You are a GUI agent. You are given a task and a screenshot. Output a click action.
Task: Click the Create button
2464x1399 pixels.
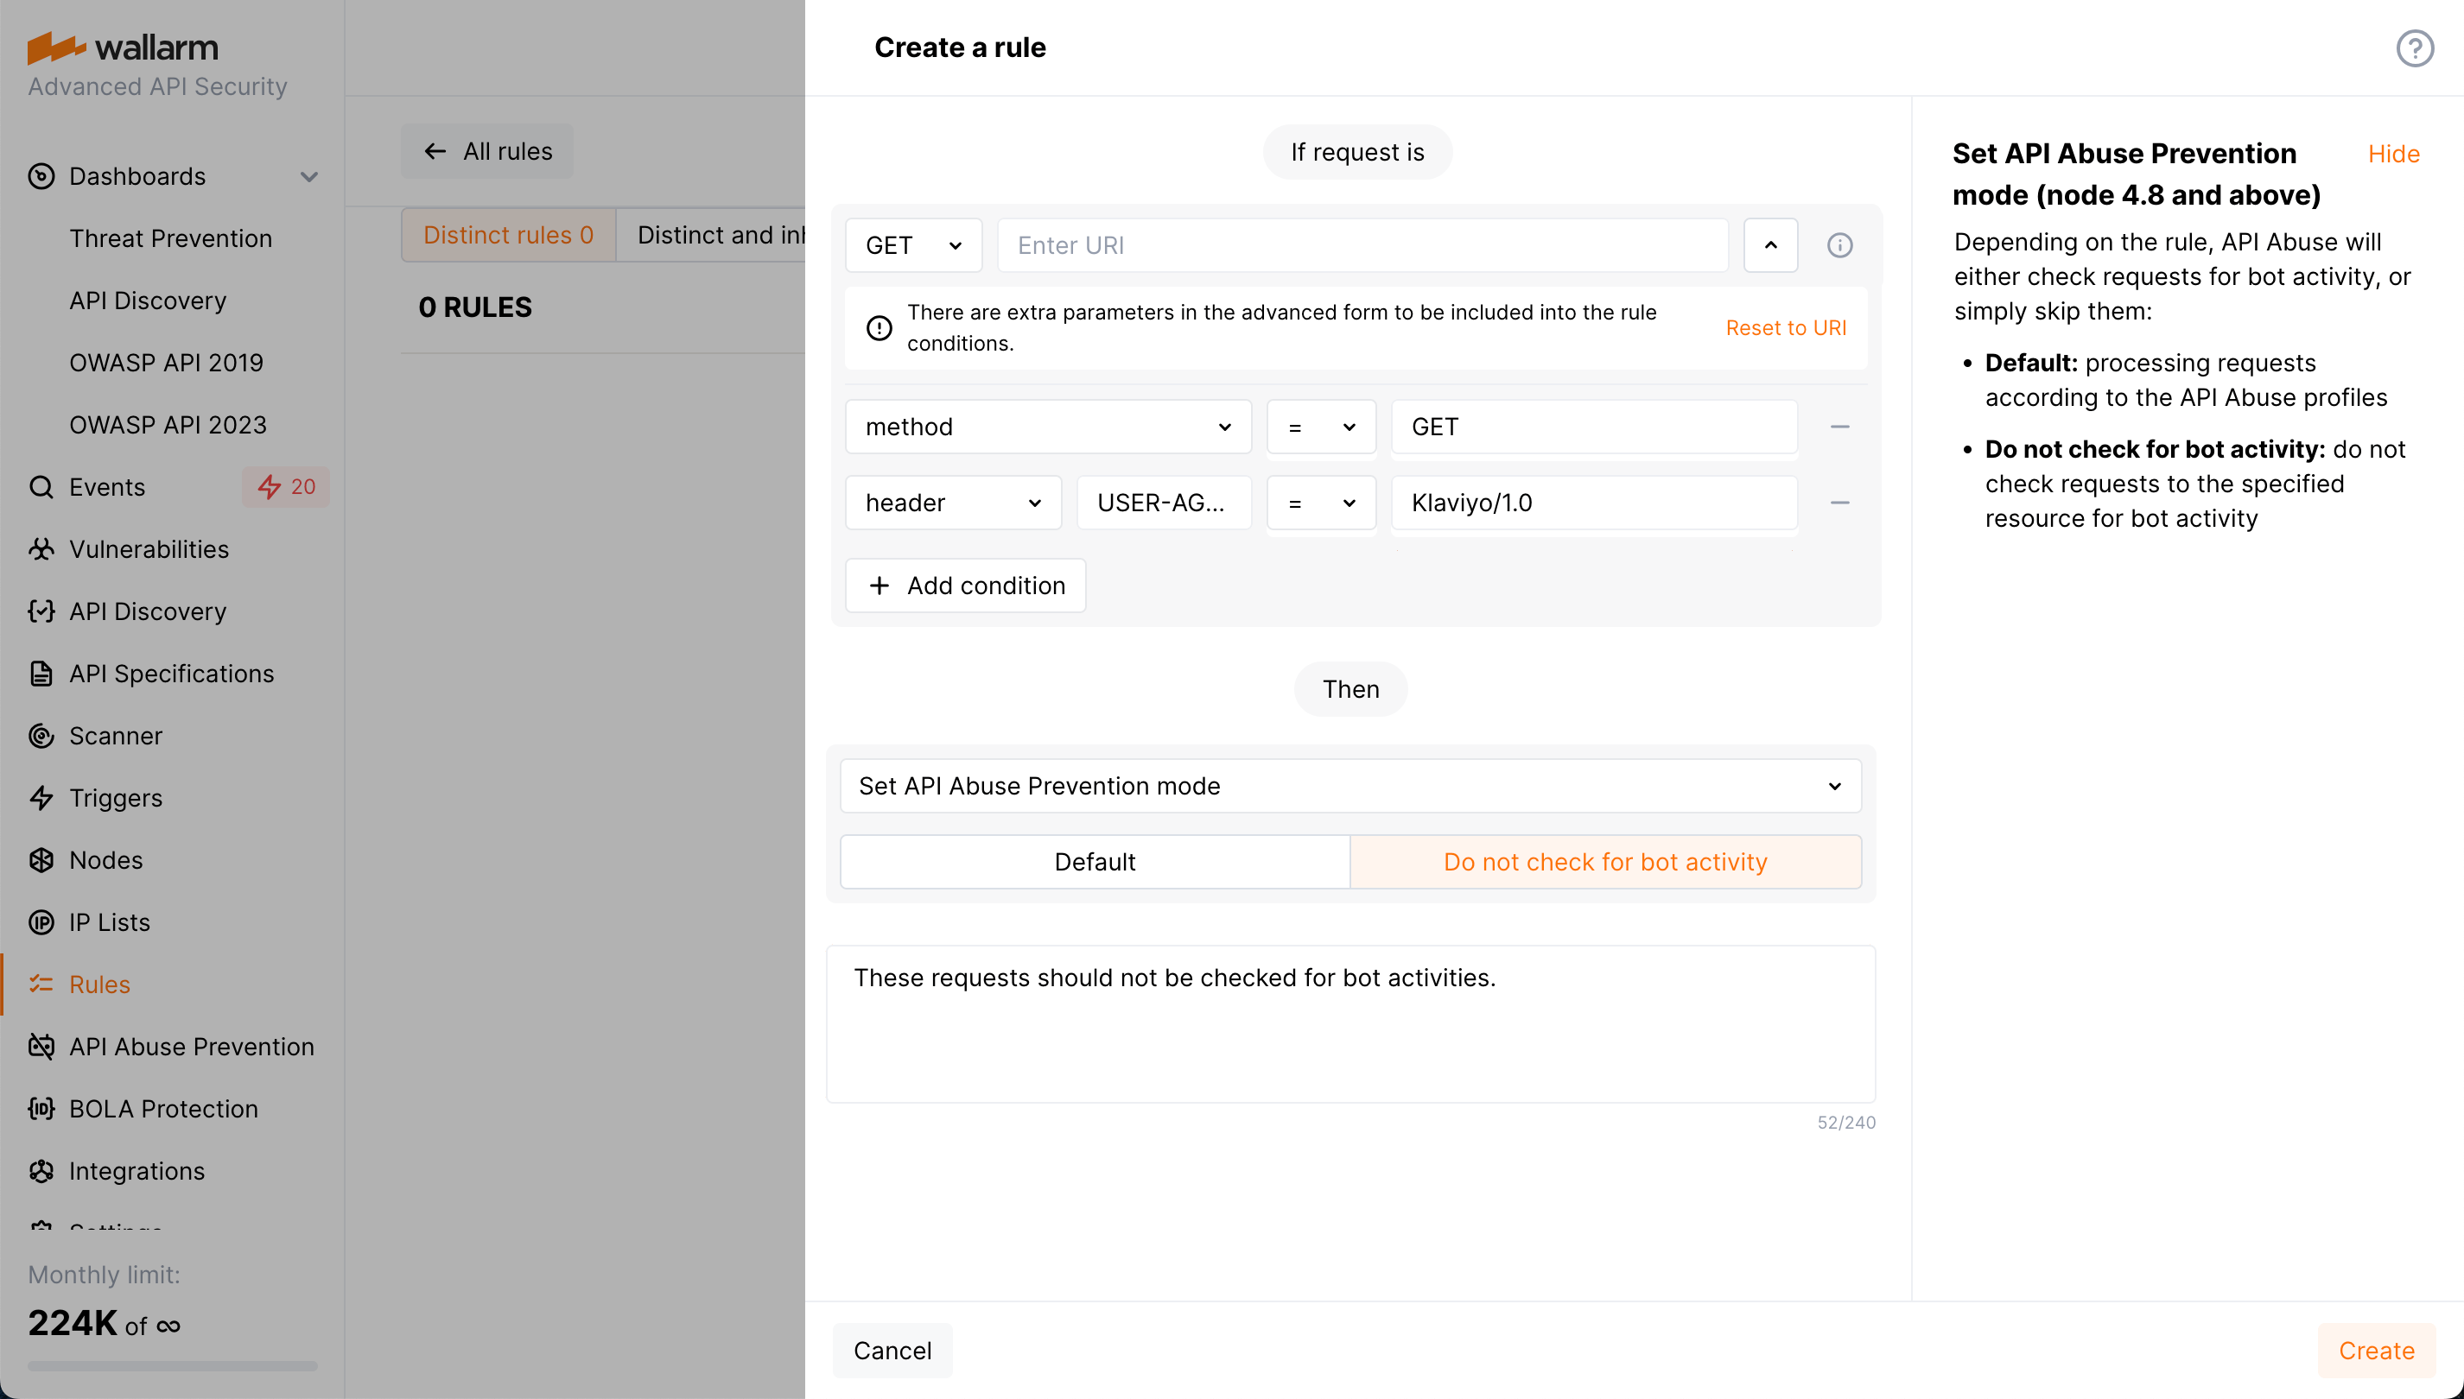tap(2376, 1350)
